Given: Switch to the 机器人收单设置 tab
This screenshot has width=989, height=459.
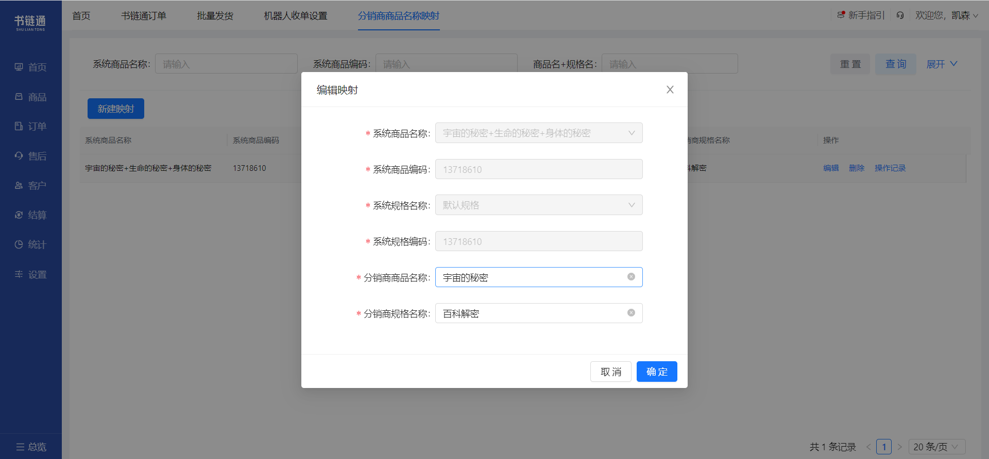Looking at the screenshot, I should (x=296, y=15).
